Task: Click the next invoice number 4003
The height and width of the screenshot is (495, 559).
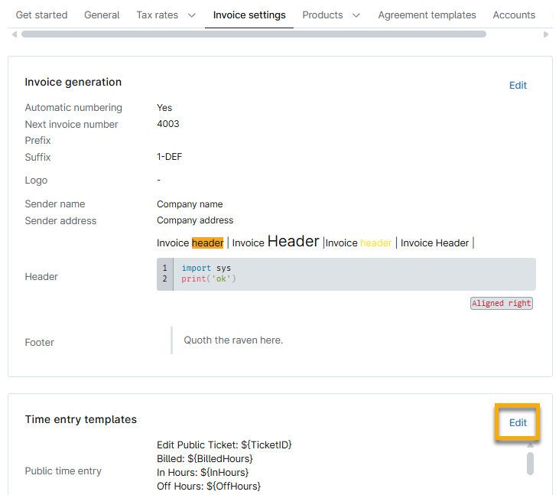Action: point(168,124)
